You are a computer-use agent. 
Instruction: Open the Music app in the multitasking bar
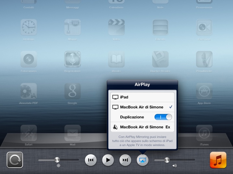[x=218, y=160]
